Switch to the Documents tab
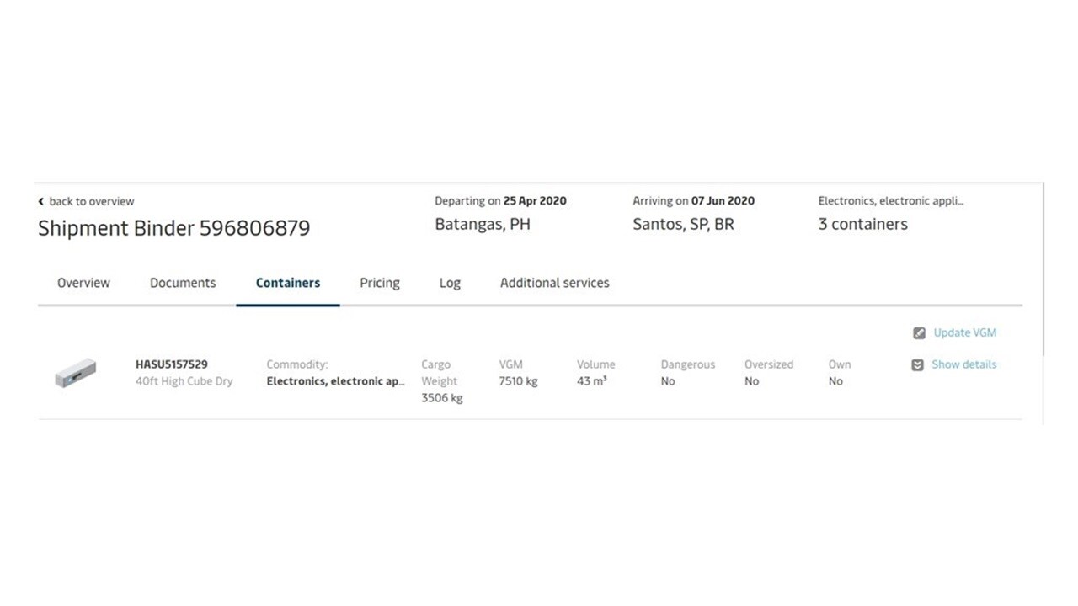 coord(182,283)
